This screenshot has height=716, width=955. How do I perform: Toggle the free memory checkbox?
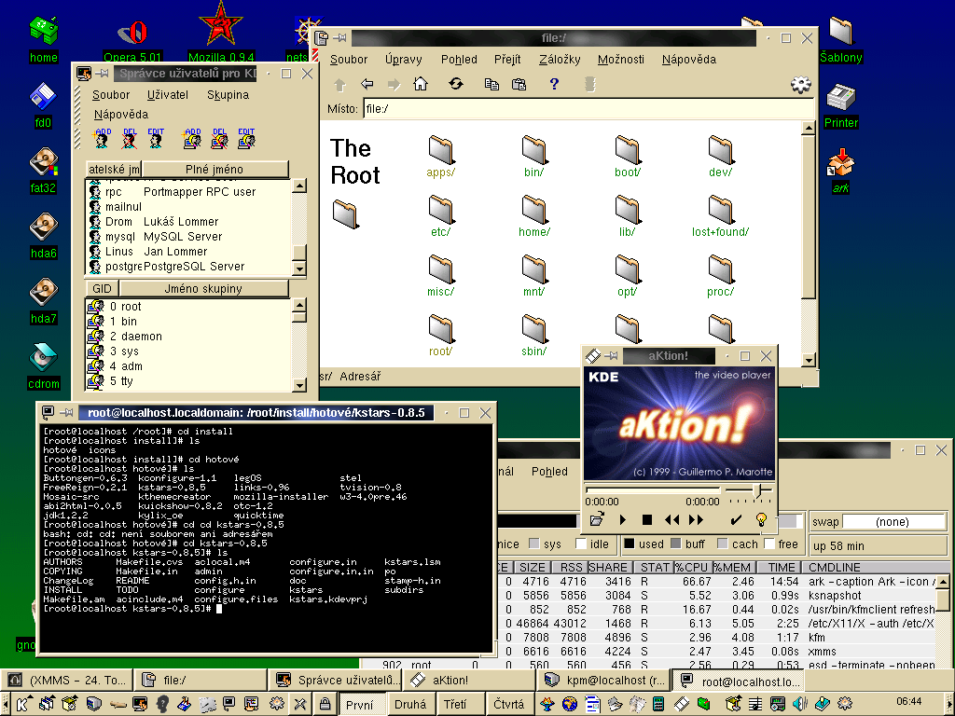[x=769, y=544]
